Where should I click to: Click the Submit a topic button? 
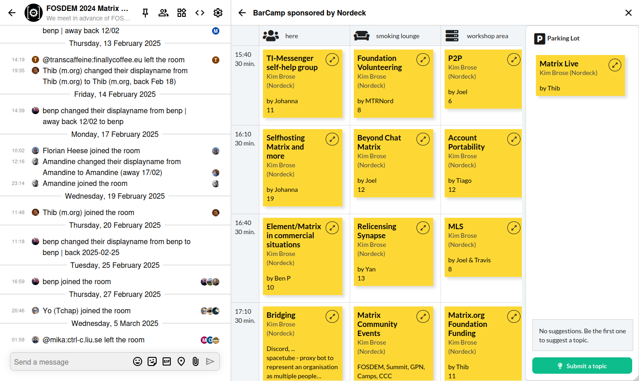(x=582, y=366)
